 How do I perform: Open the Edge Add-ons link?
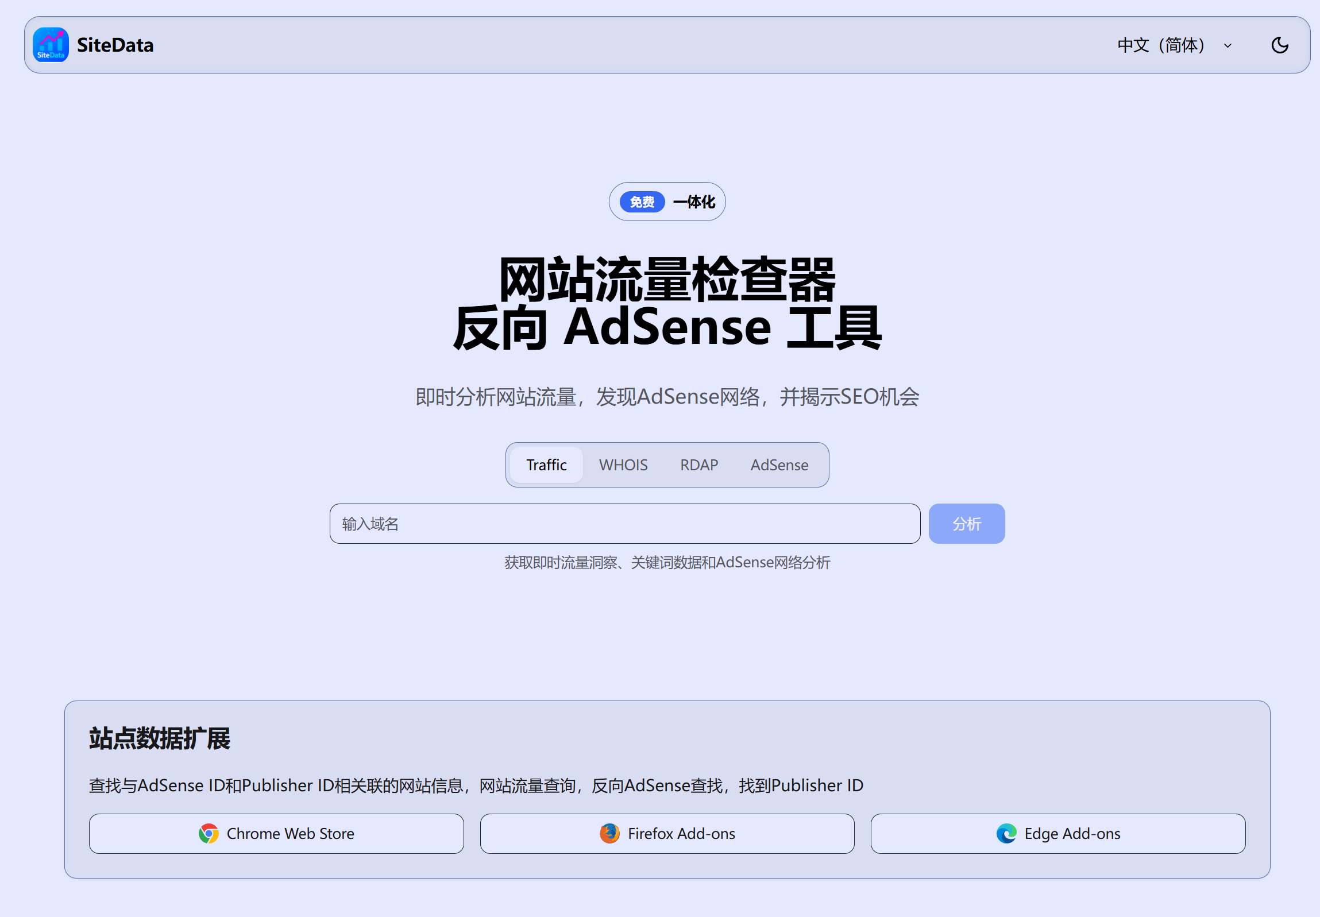click(1072, 833)
